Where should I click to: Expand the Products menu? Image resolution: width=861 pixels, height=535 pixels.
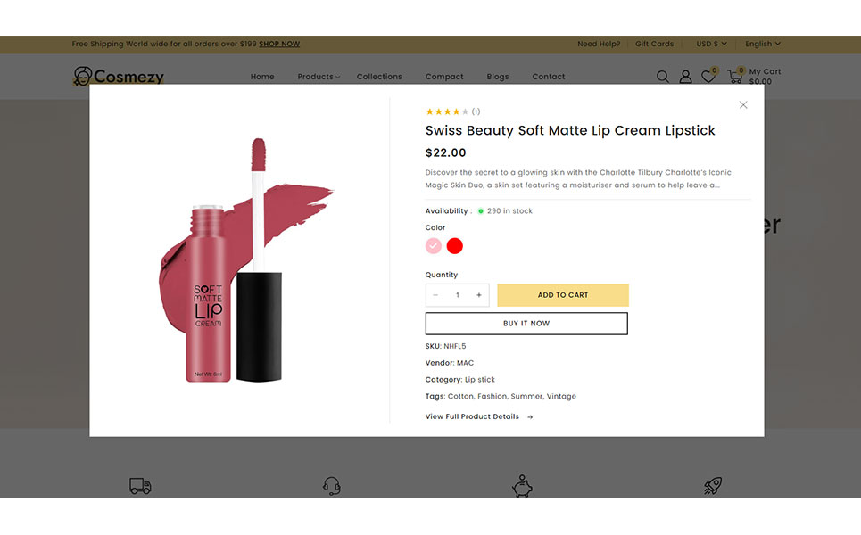point(319,77)
